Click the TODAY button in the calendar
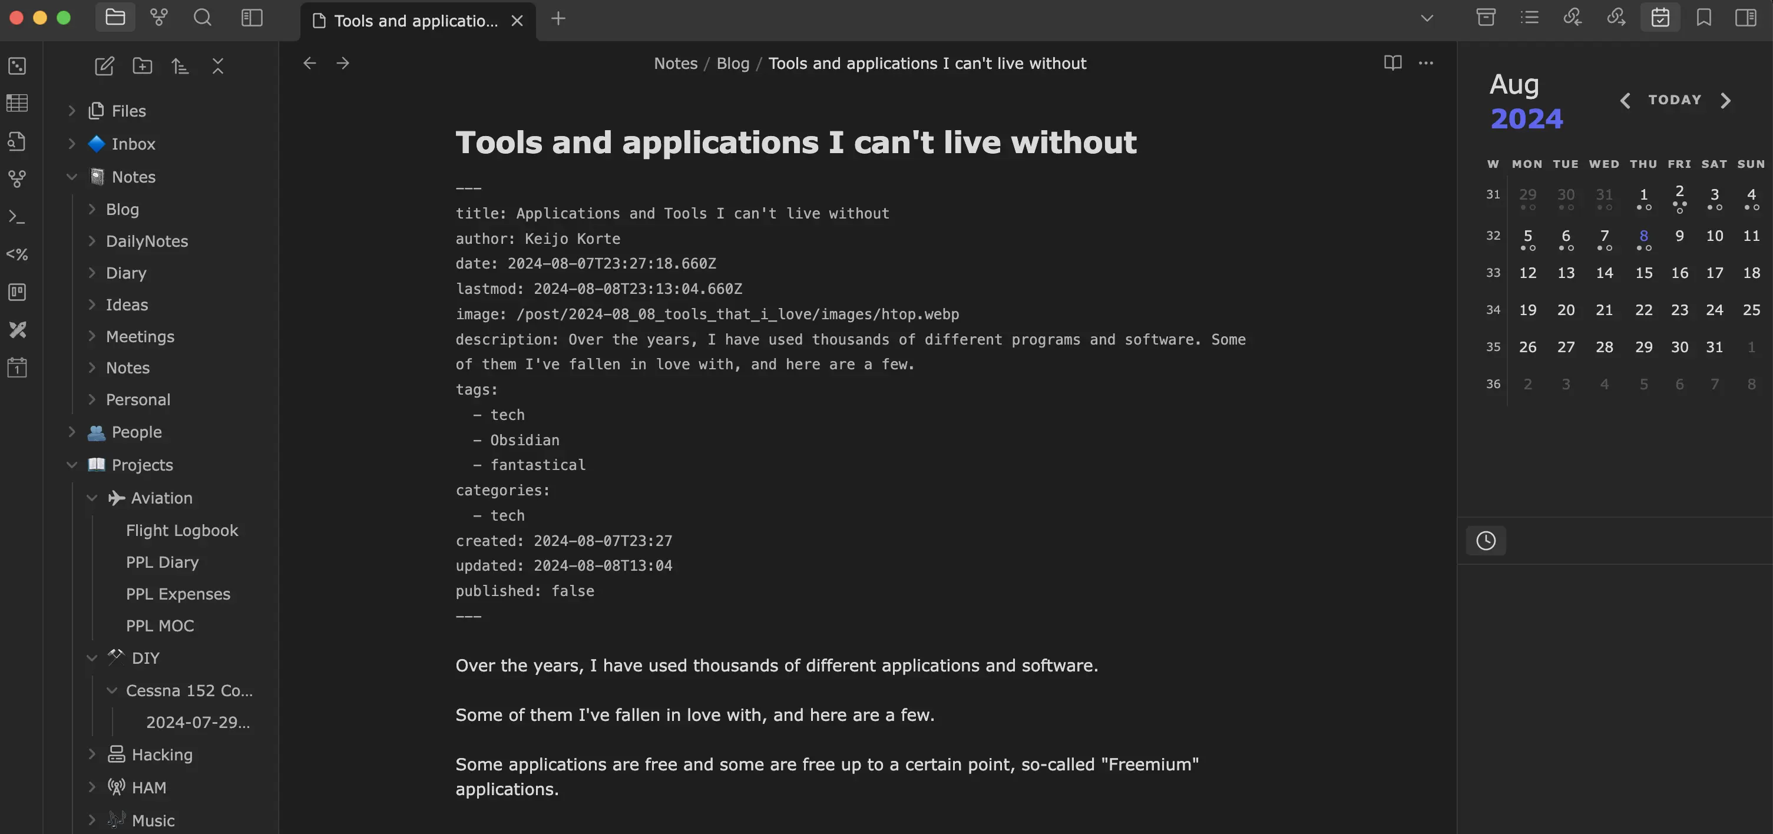 pos(1675,100)
